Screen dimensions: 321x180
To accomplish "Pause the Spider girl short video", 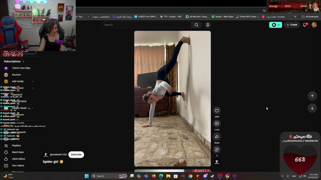I will 173,98.
